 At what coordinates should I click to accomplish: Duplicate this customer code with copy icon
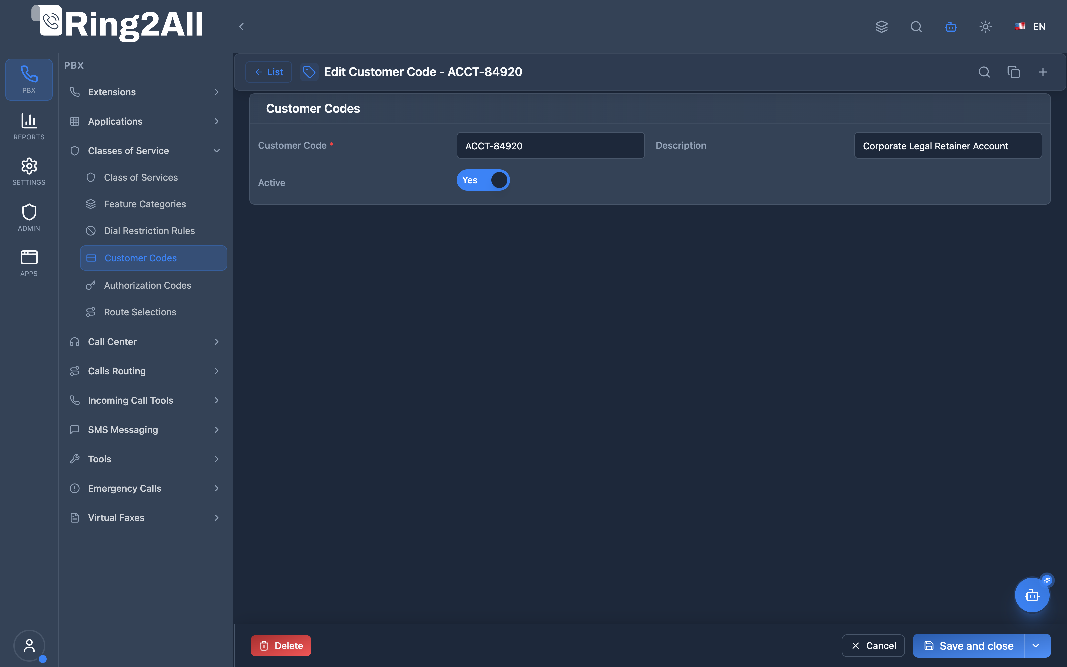pyautogui.click(x=1014, y=72)
